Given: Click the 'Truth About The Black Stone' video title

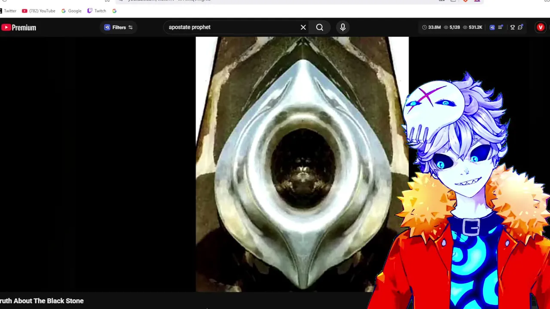Looking at the screenshot, I should click(x=42, y=301).
